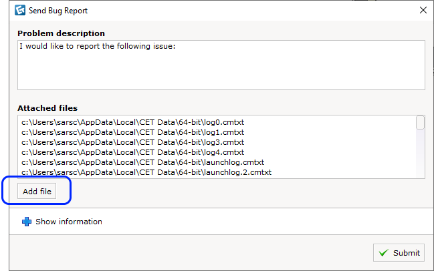Click the Add file button
This screenshot has height=271, width=434.
pos(37,191)
